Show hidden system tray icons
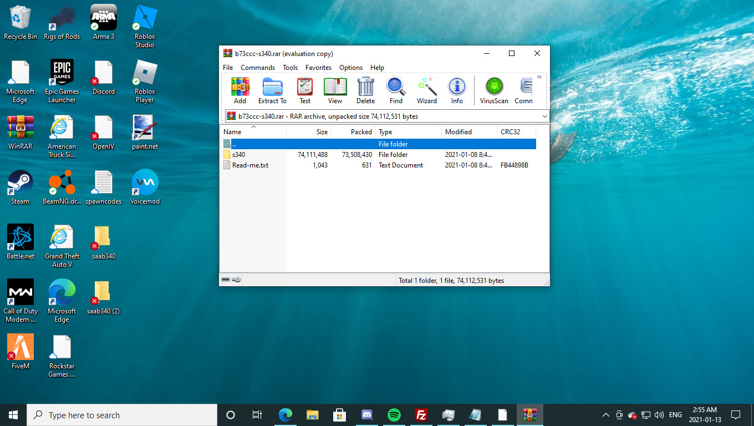 click(x=605, y=415)
